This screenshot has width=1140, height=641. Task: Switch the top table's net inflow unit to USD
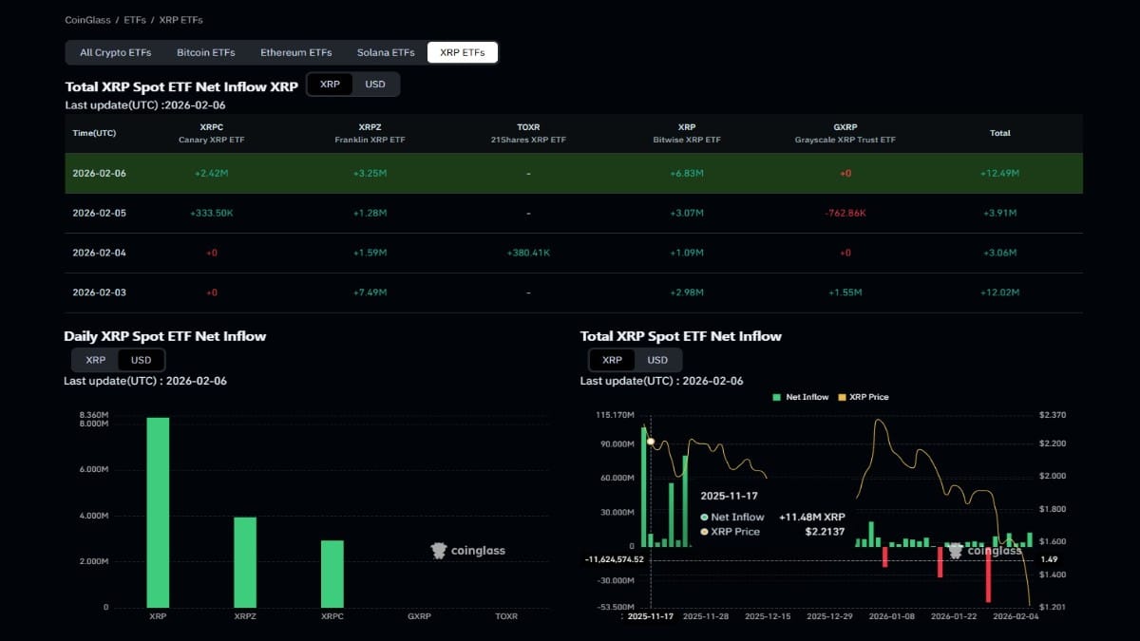coord(375,85)
